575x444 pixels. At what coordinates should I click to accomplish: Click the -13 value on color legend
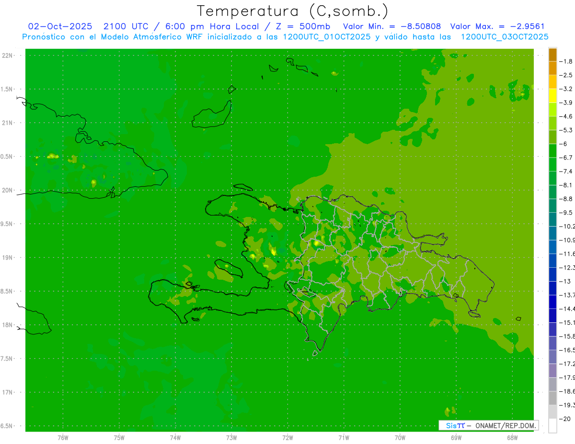(566, 281)
